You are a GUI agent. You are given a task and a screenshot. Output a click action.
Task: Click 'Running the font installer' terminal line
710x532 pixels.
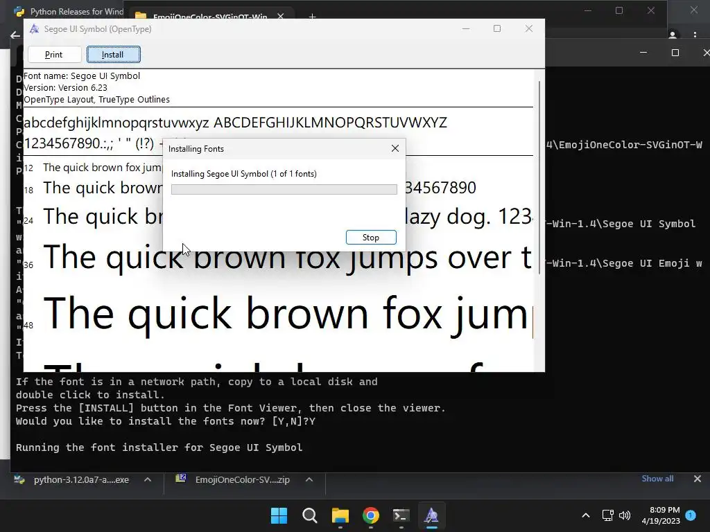(159, 447)
